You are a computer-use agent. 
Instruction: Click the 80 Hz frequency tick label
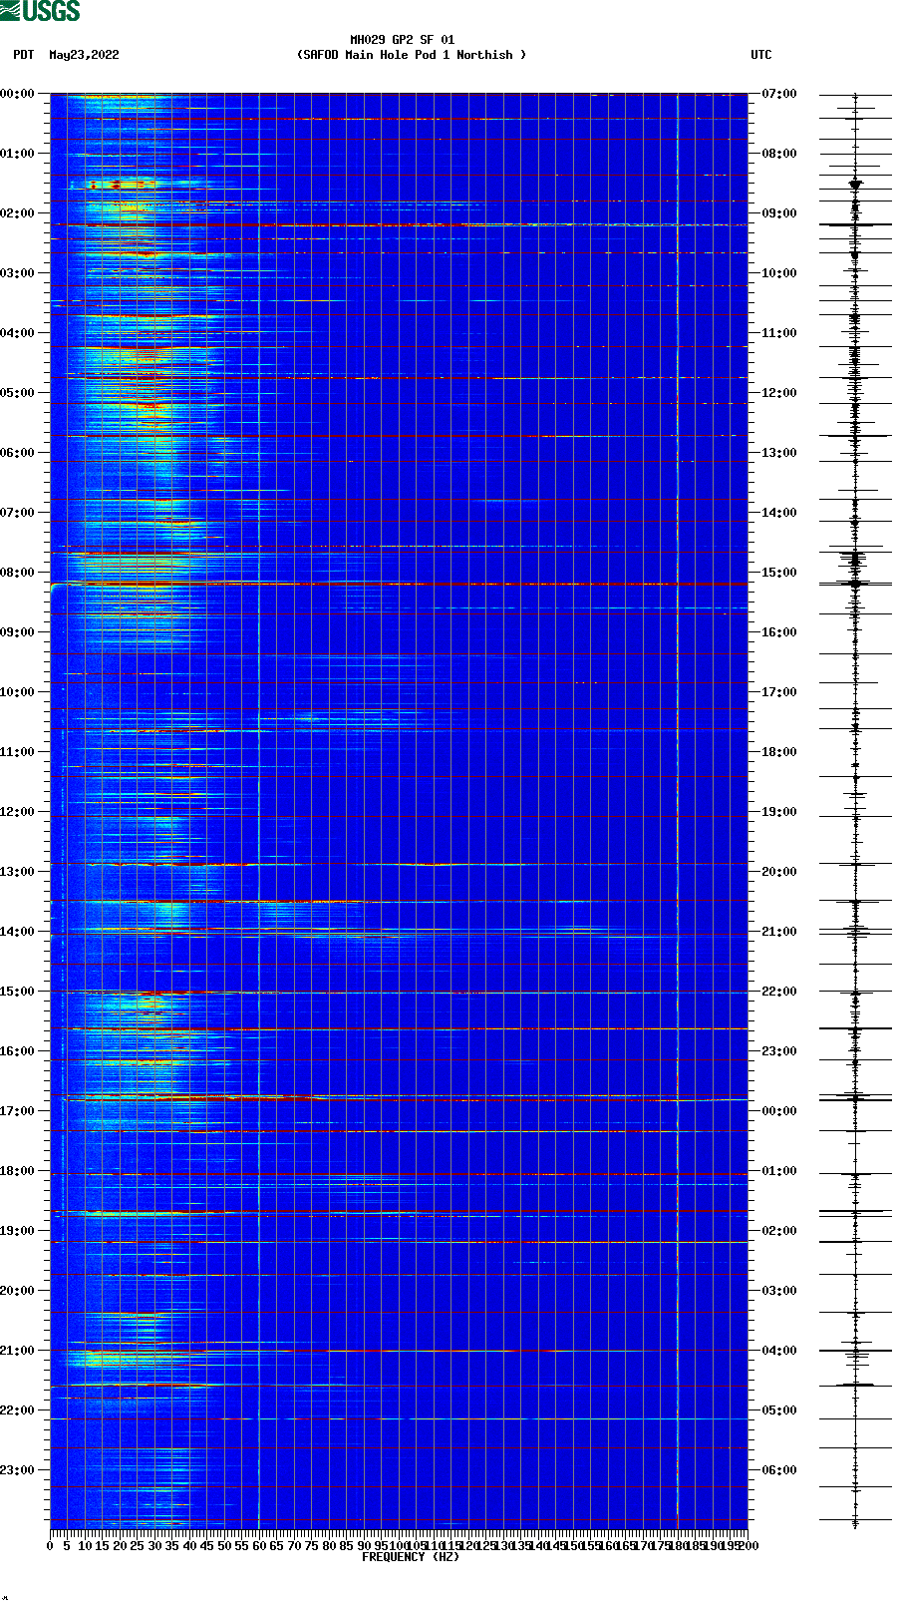(329, 1546)
